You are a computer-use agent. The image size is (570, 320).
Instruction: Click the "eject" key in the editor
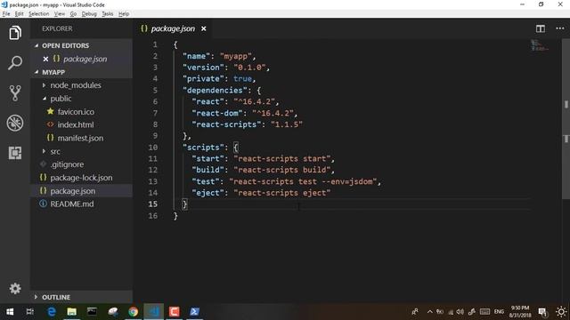coord(208,193)
